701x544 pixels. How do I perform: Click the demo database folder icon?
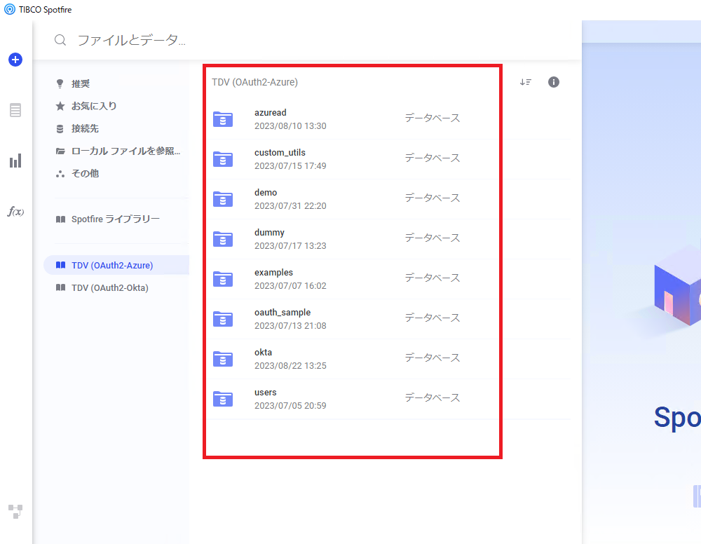pyautogui.click(x=223, y=199)
